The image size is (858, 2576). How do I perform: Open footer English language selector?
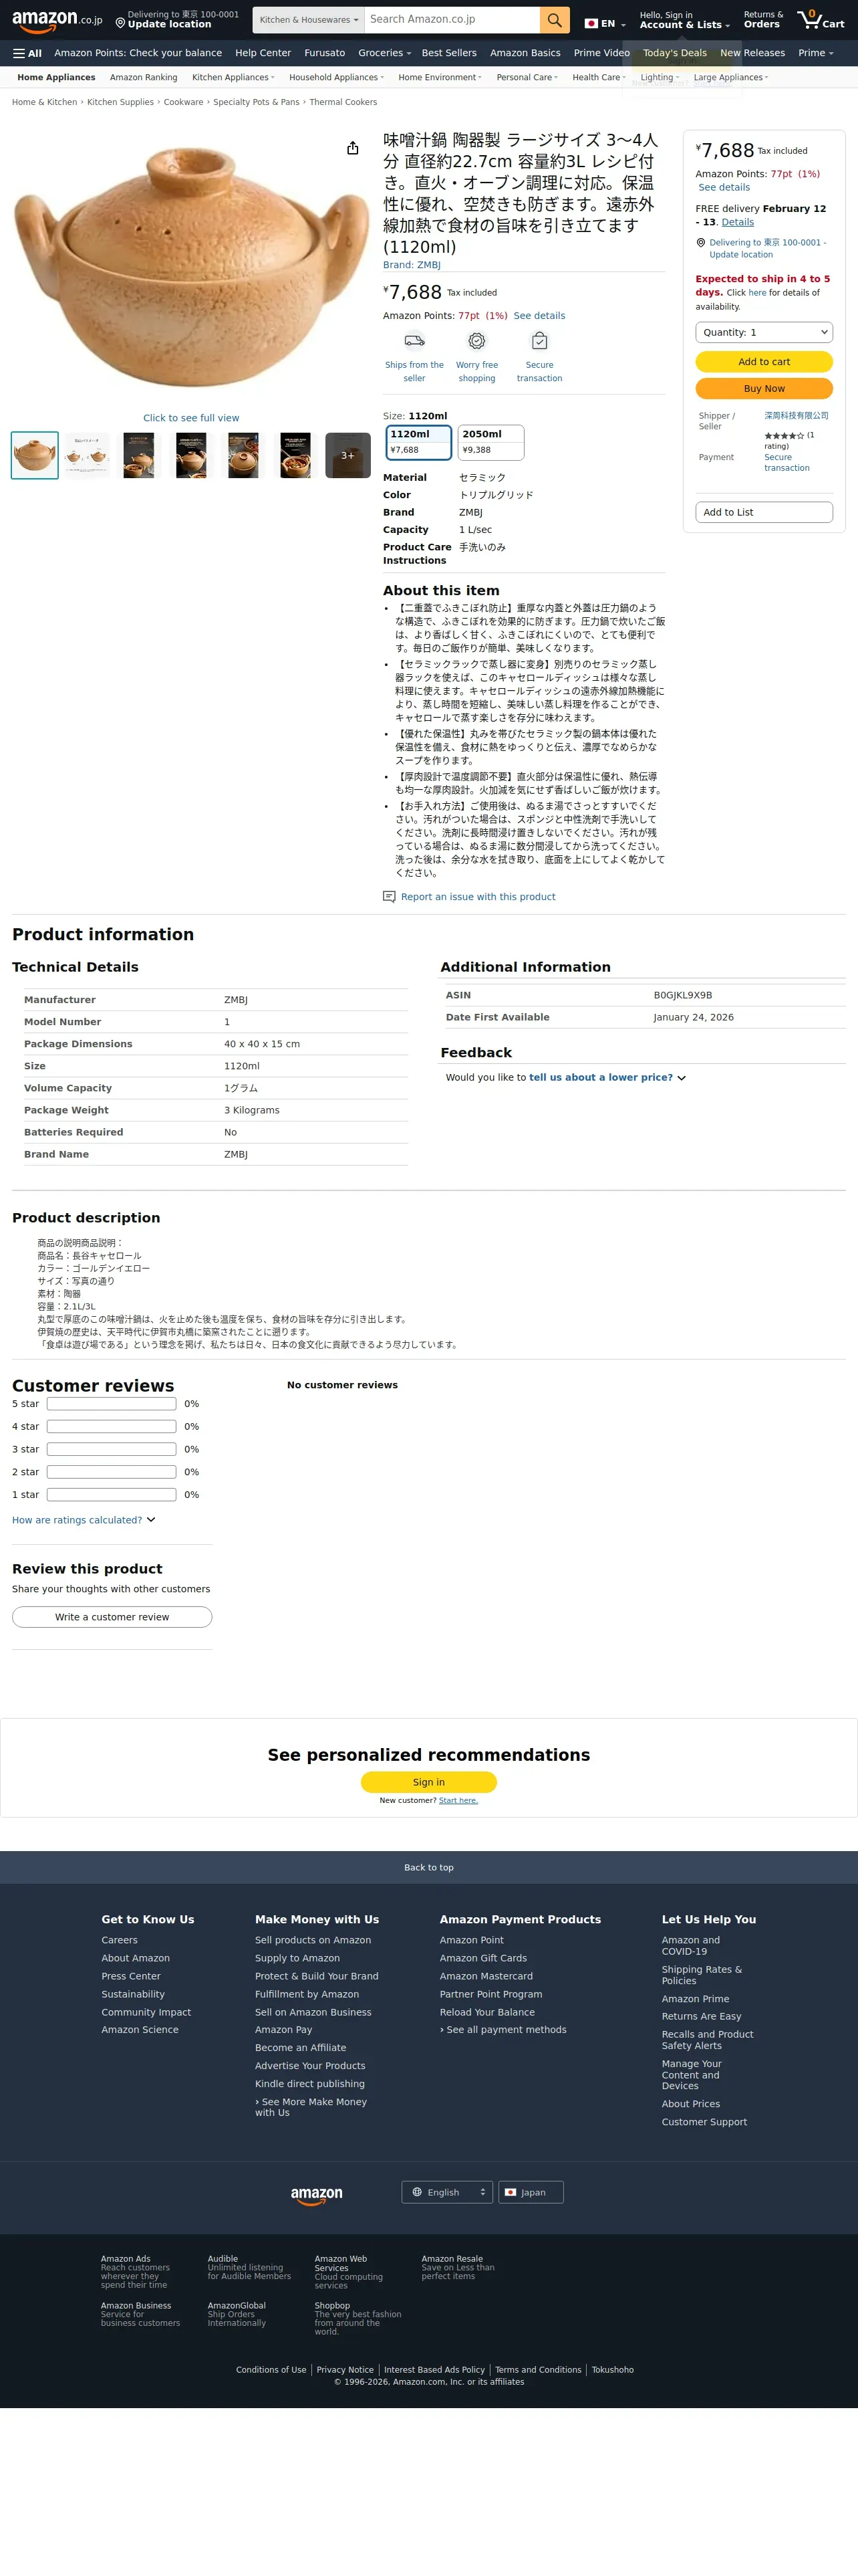[448, 2192]
